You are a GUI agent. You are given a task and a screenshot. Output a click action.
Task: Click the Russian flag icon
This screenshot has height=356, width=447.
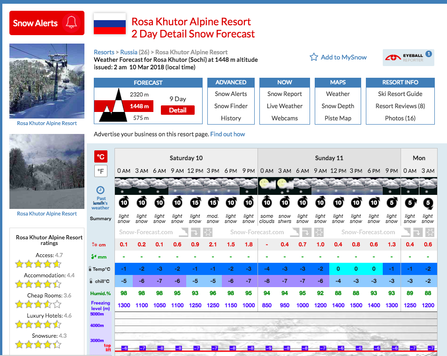[110, 24]
